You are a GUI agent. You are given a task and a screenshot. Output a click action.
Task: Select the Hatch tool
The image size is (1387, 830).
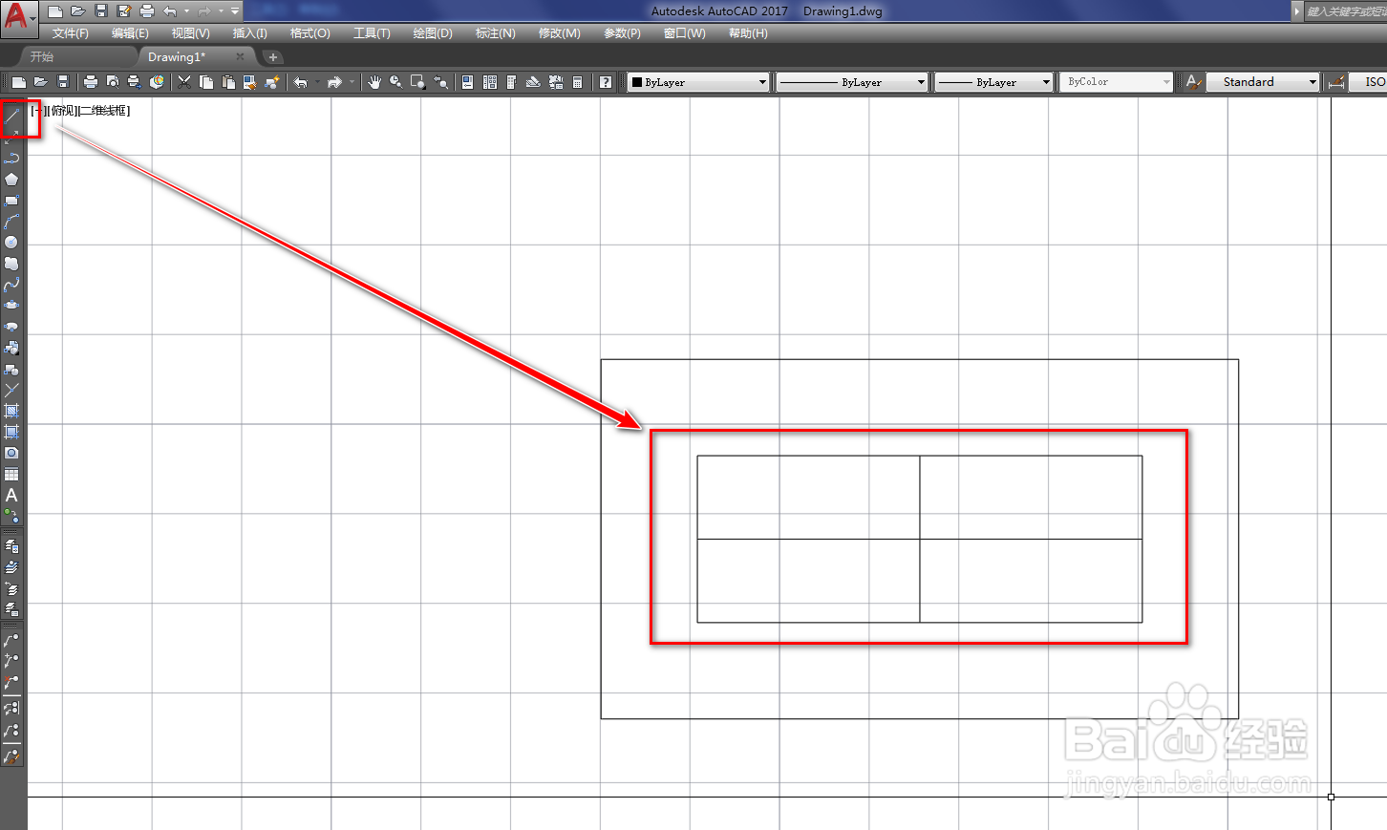tap(11, 411)
